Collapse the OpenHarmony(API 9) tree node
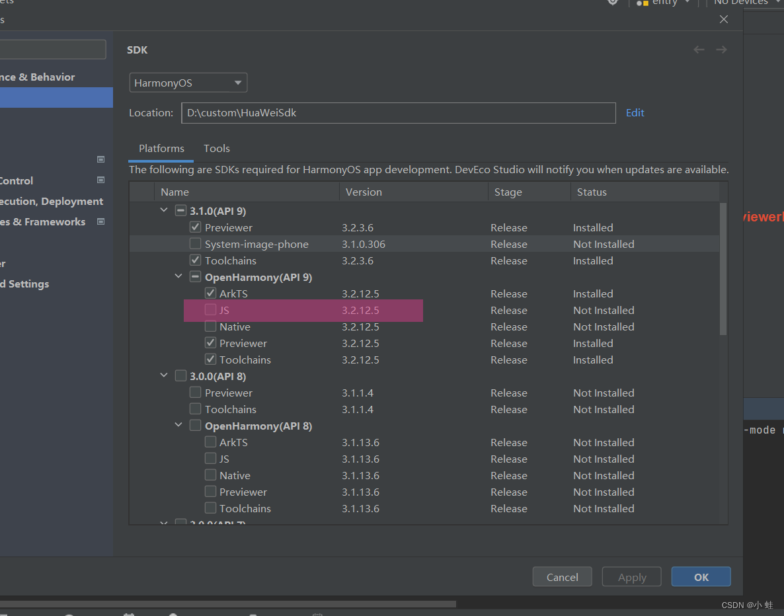 pyautogui.click(x=178, y=276)
